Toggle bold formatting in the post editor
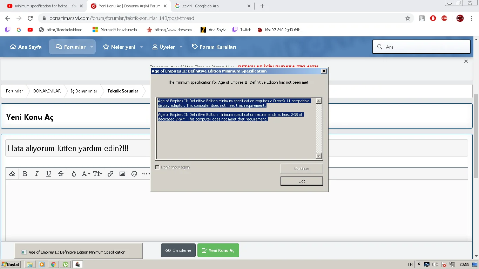 click(x=25, y=174)
